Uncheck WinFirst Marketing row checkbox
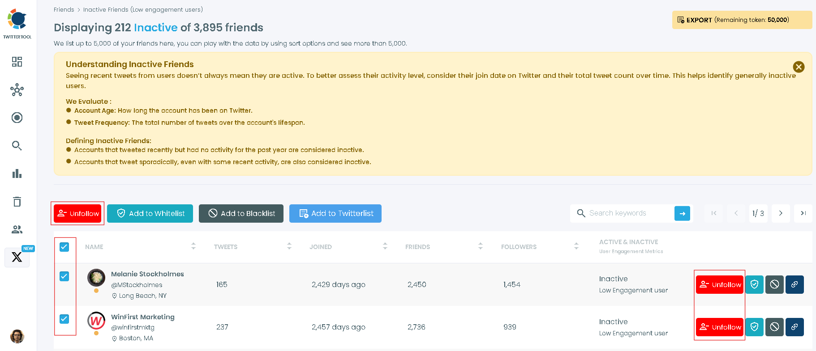The image size is (816, 351). (64, 319)
